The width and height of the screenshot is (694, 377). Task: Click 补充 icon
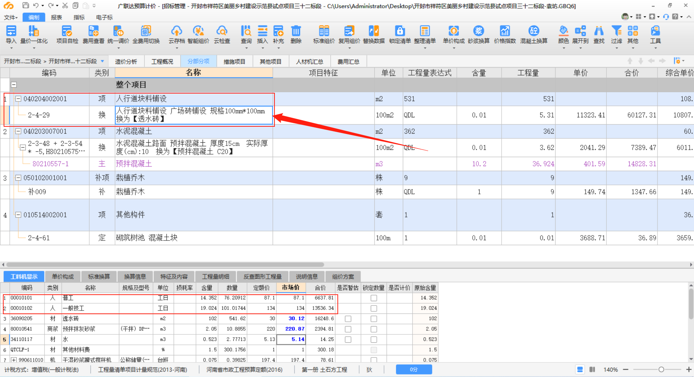pos(278,34)
